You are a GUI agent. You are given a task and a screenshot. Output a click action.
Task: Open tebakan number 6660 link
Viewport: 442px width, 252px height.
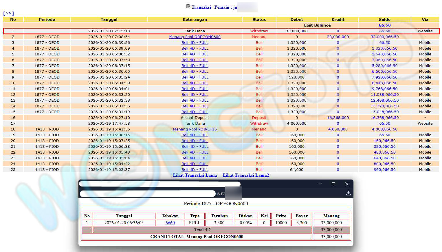pyautogui.click(x=170, y=223)
